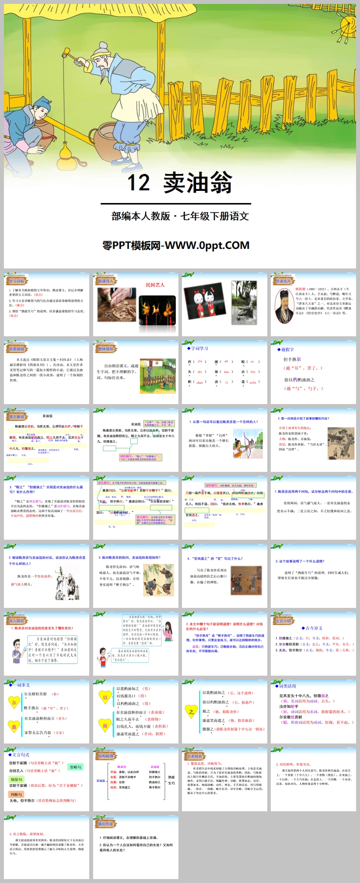Open the 通假字 slide thumbnail
This screenshot has height=883, width=360.
coord(313,372)
